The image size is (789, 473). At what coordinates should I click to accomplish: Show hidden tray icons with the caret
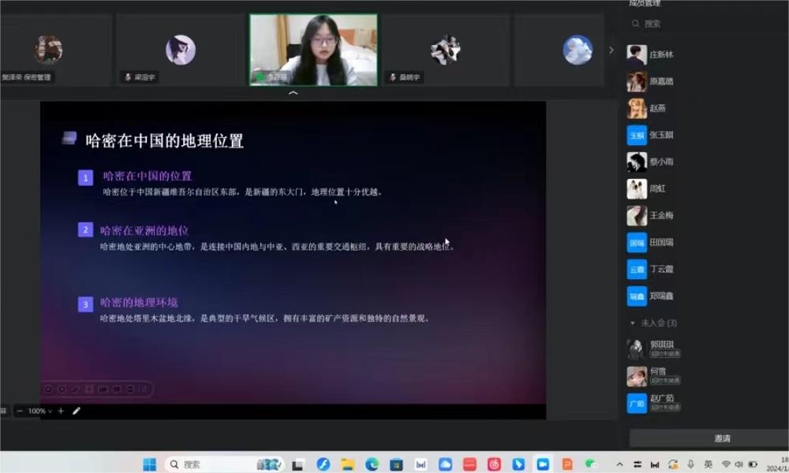coord(619,464)
